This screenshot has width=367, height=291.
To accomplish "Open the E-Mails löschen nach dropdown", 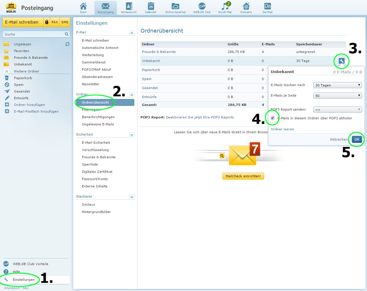I will [x=338, y=85].
